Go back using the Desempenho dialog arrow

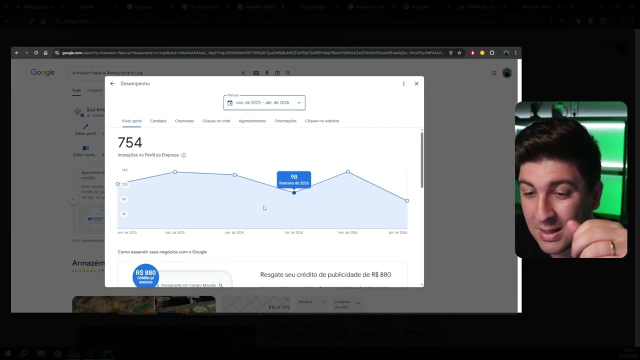[112, 84]
